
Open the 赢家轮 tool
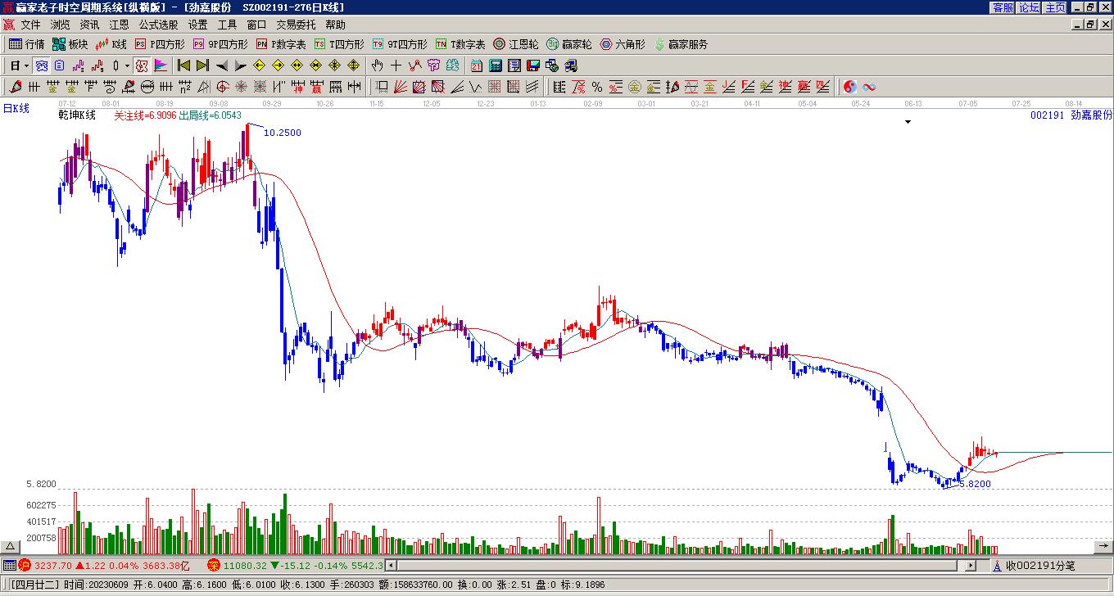click(x=569, y=44)
